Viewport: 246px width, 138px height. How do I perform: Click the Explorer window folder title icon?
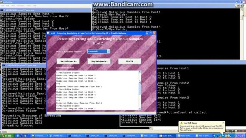pyautogui.click(x=2, y=2)
